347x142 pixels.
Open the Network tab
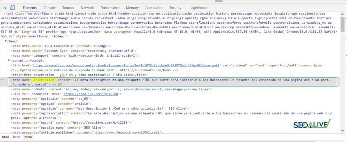pos(87,8)
